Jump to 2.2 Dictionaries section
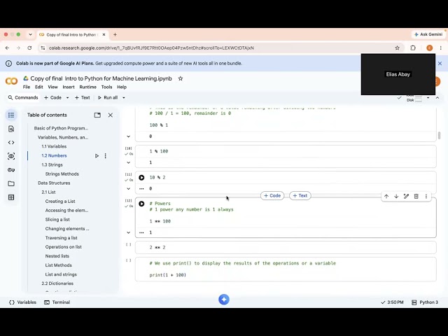448x336 pixels. pos(57,283)
